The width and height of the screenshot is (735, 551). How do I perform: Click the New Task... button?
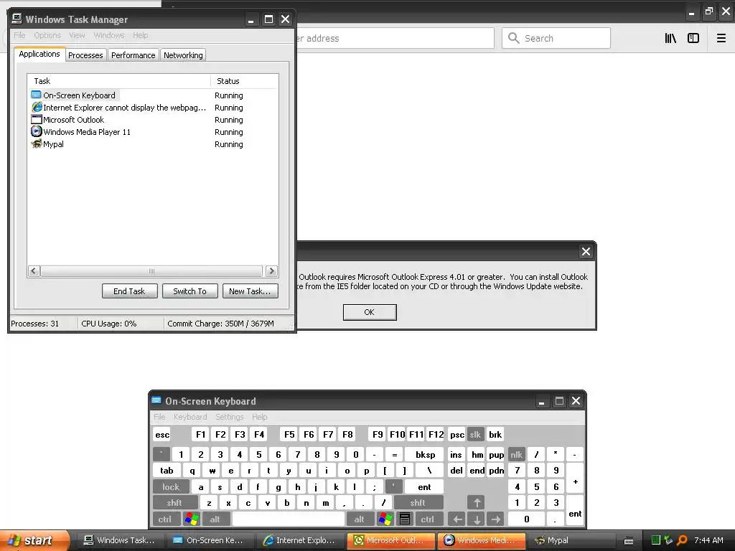coord(250,291)
